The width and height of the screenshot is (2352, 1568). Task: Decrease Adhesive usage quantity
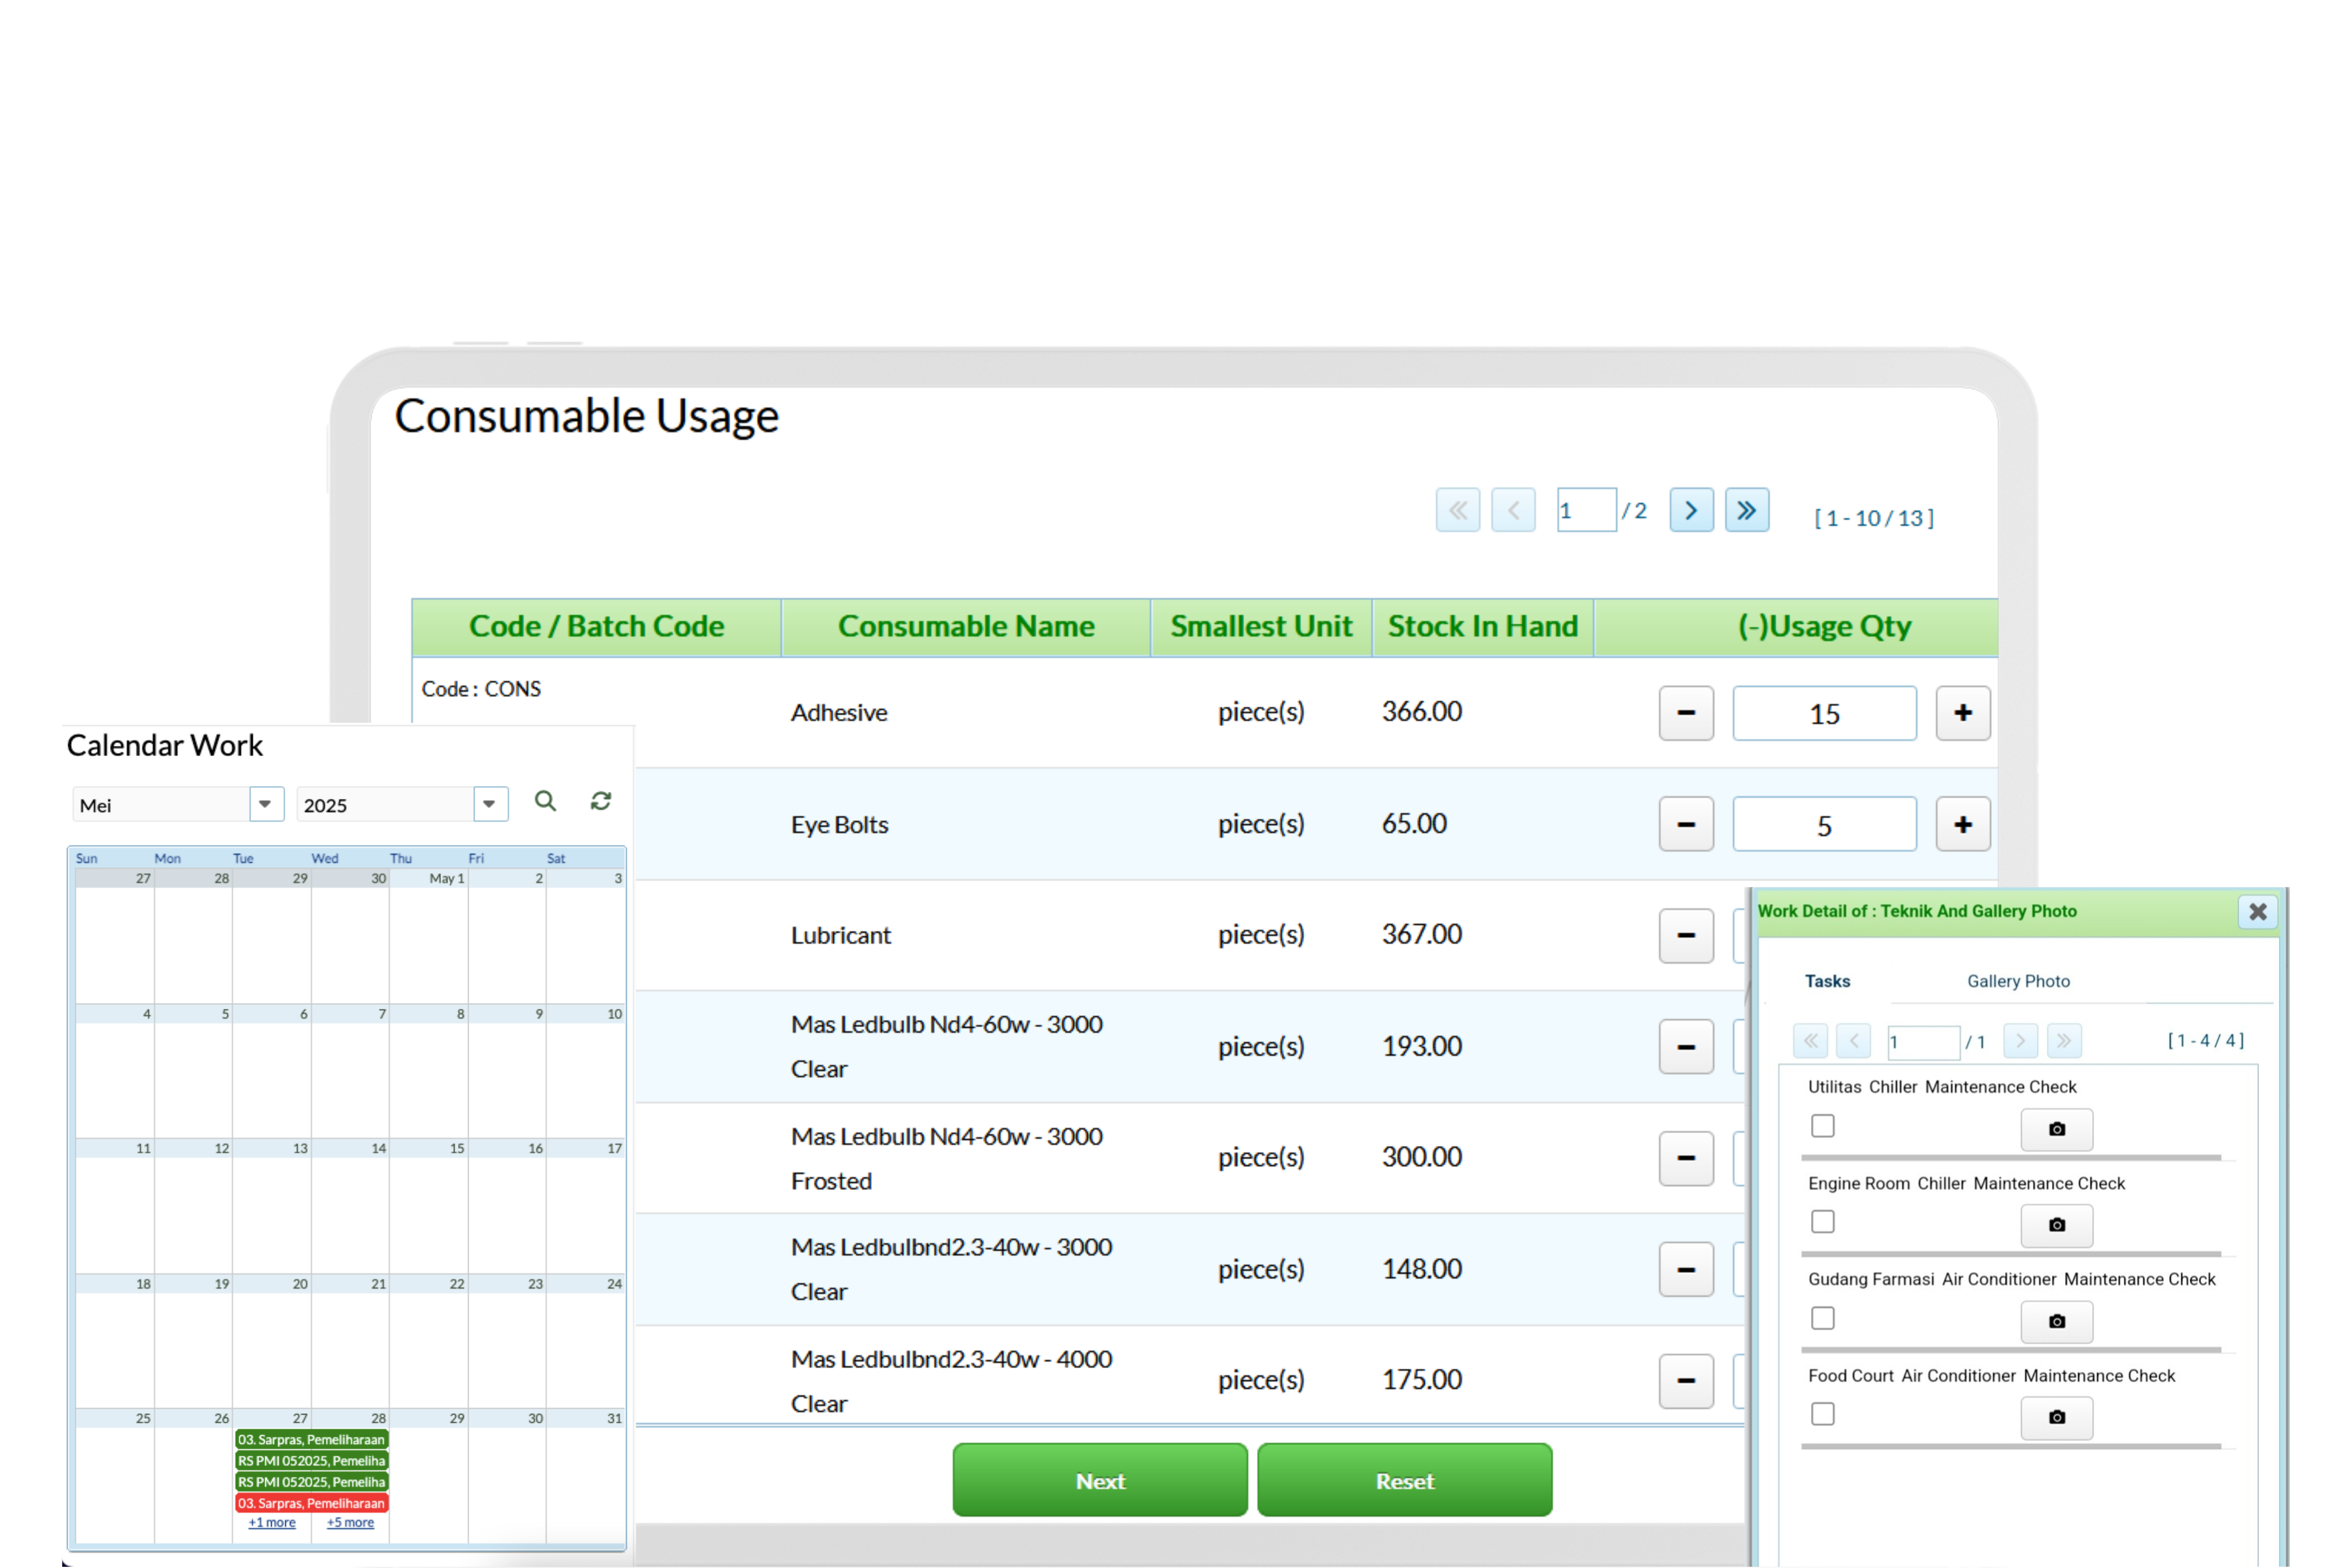(x=1686, y=713)
